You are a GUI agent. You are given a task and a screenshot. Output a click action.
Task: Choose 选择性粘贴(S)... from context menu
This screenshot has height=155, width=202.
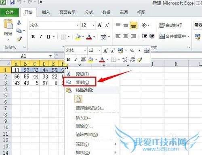(x=92, y=108)
